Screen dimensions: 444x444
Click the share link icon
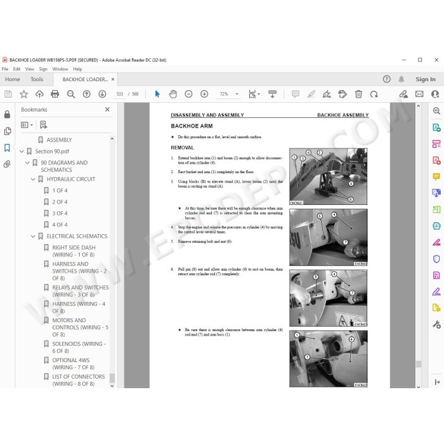click(403, 94)
